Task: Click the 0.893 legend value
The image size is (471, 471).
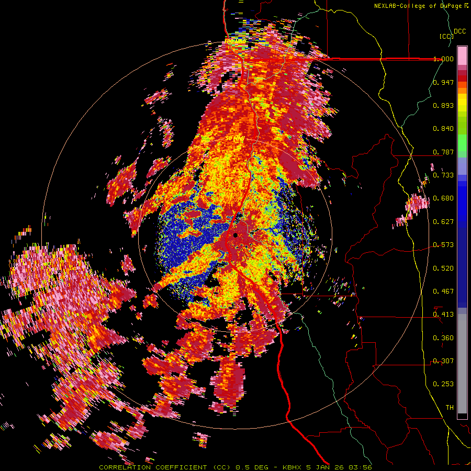Action: 443,105
